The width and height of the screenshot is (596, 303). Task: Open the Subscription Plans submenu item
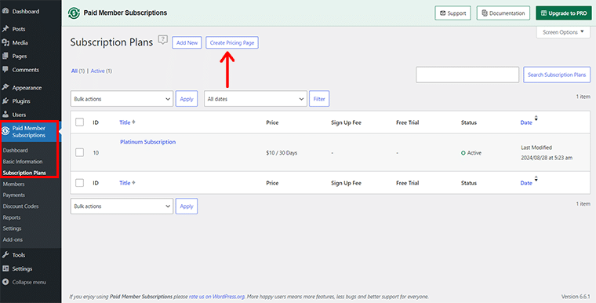point(24,173)
